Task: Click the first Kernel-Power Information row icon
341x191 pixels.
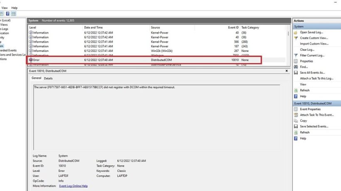Action: click(x=31, y=32)
